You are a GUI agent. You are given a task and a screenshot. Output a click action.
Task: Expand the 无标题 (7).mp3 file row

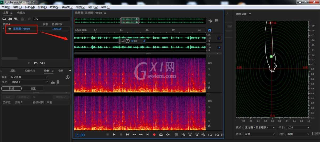tap(3, 28)
